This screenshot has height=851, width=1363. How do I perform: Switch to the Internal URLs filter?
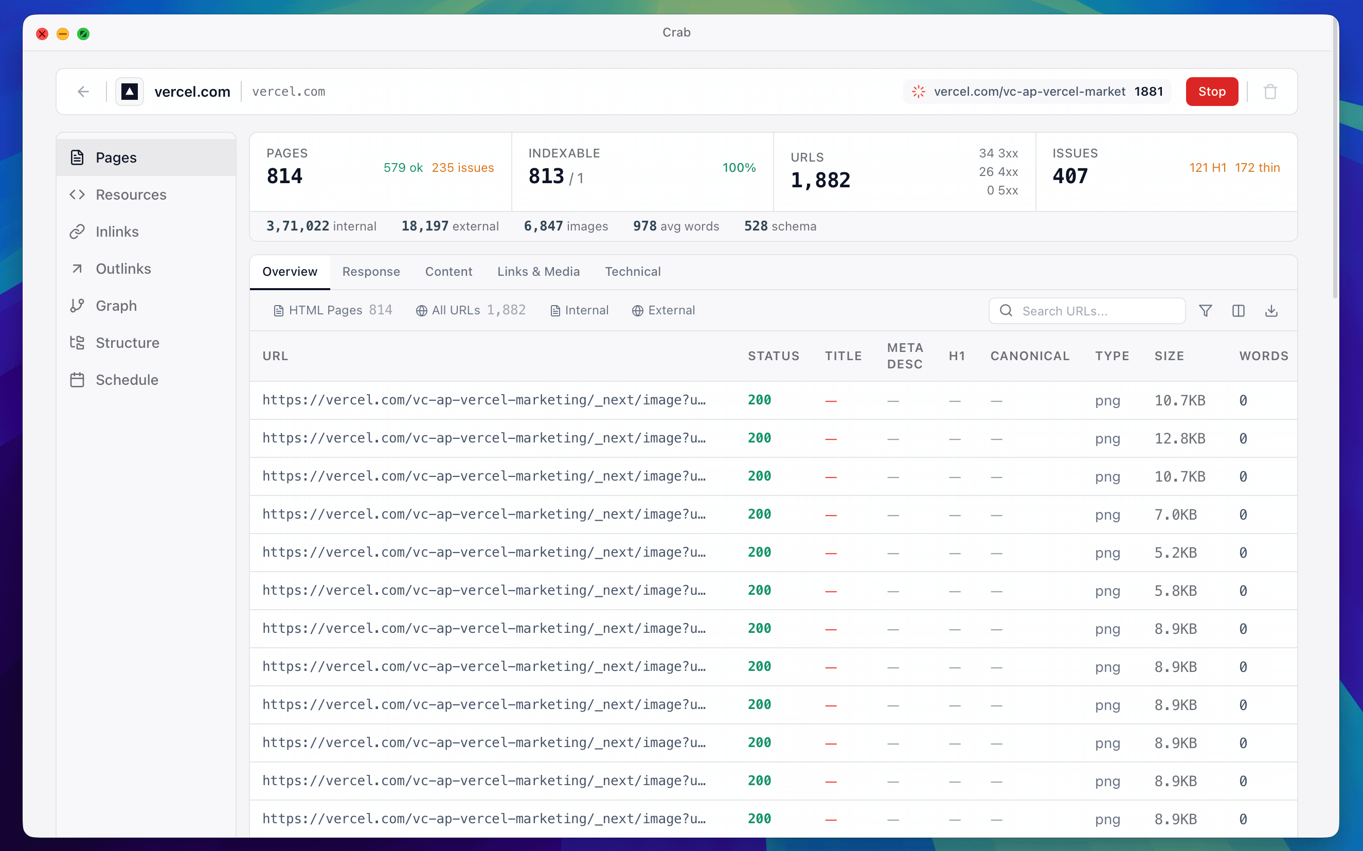pos(579,310)
